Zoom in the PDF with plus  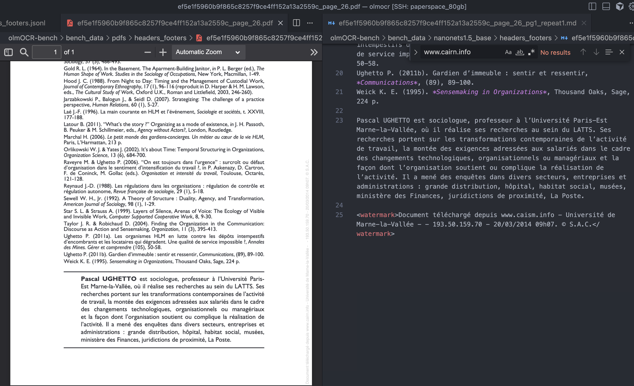[x=163, y=52]
